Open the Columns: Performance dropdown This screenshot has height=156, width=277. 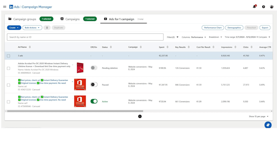tap(194, 37)
